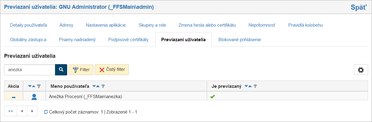The width and height of the screenshot is (372, 122).
Task: Click the filter funnel in Meno používateľa column
Action: [x=103, y=87]
